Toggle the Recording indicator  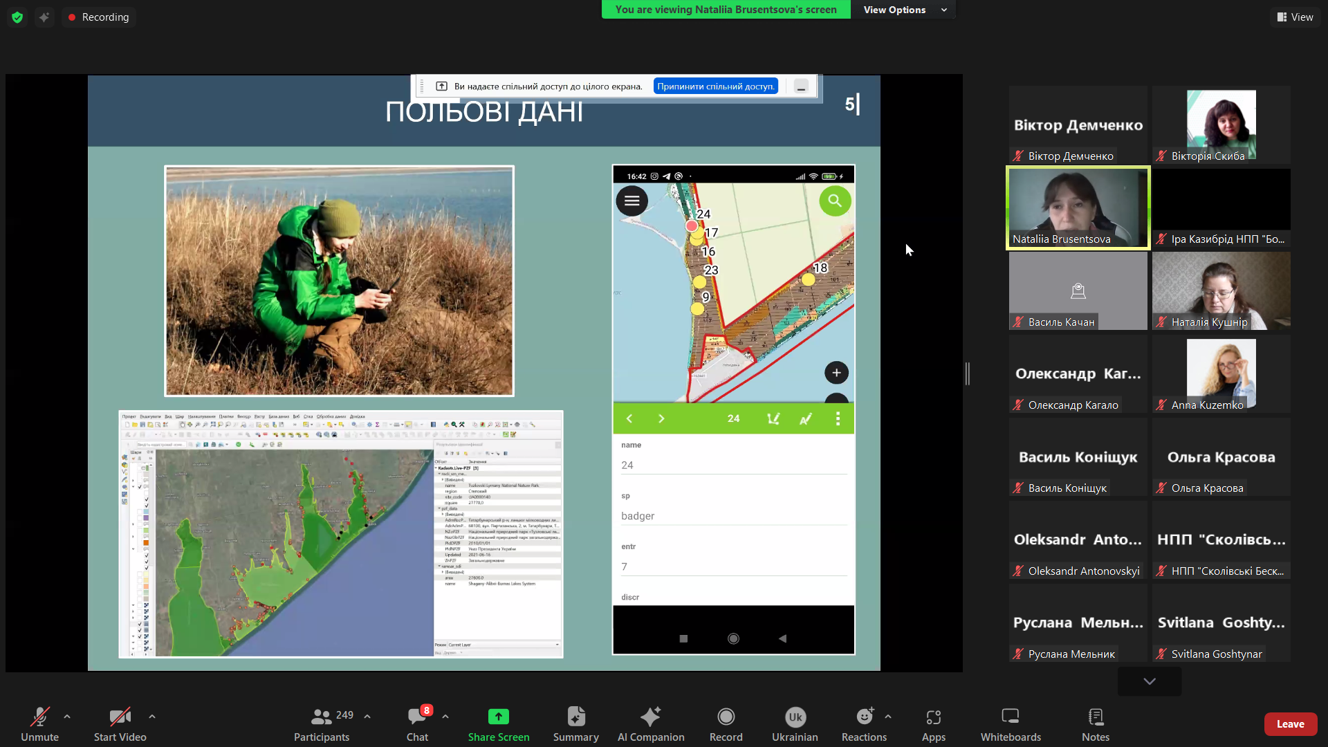click(98, 17)
